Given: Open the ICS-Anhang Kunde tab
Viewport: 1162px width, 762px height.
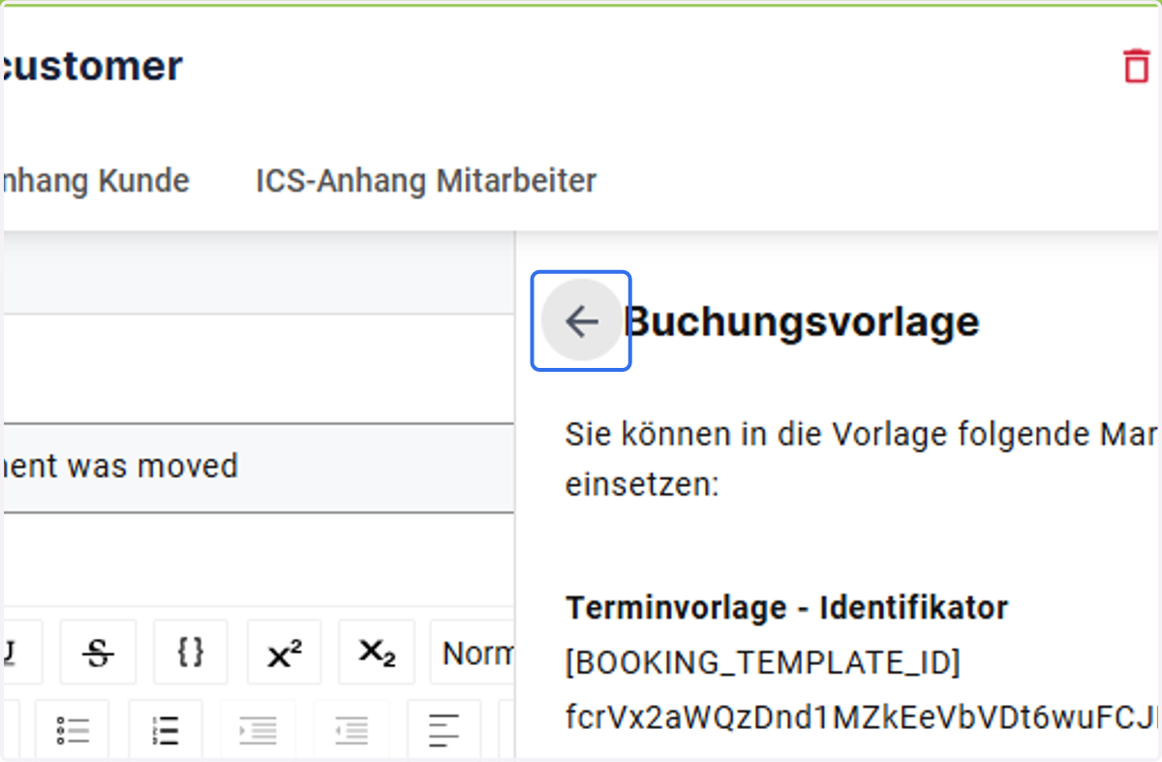Looking at the screenshot, I should (x=95, y=180).
